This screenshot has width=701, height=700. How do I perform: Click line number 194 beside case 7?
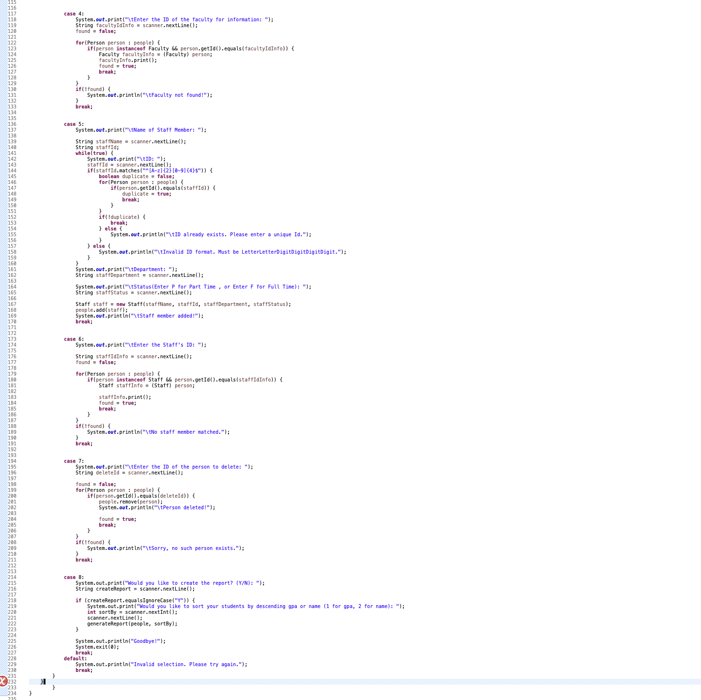click(x=12, y=461)
